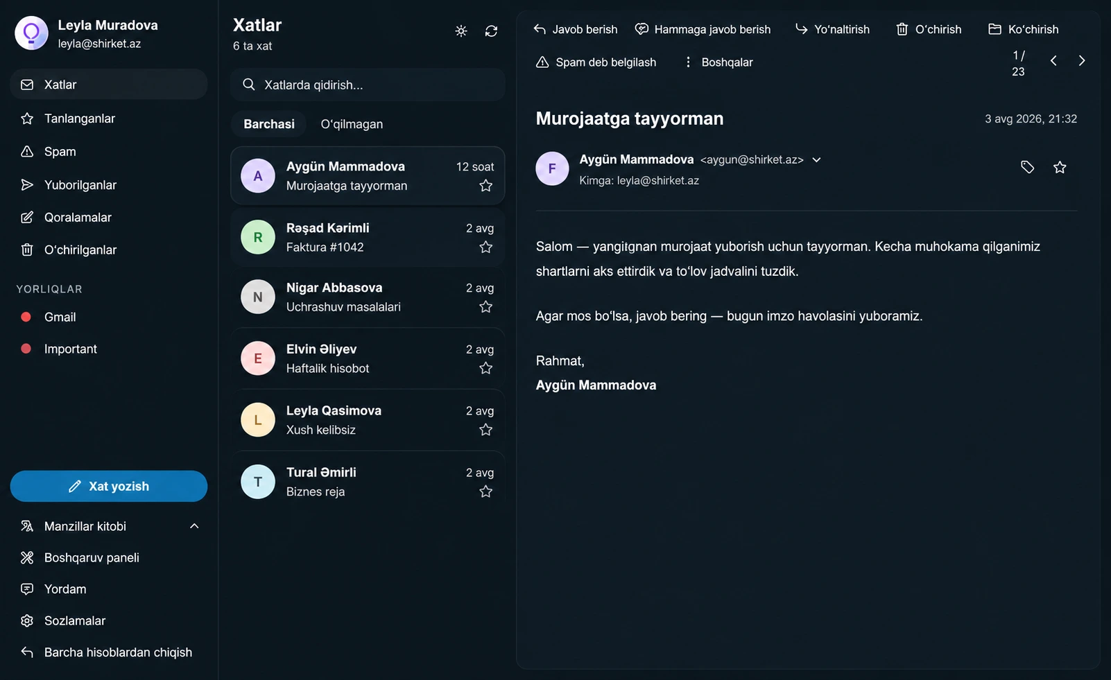Click Hammaga javob berish button
This screenshot has width=1111, height=680.
tap(703, 29)
